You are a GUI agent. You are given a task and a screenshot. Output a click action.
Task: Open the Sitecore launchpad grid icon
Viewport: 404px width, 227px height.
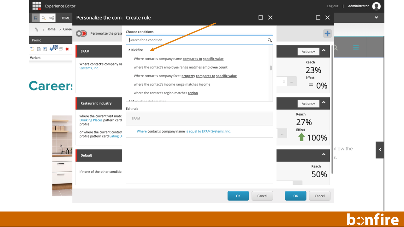point(37,6)
